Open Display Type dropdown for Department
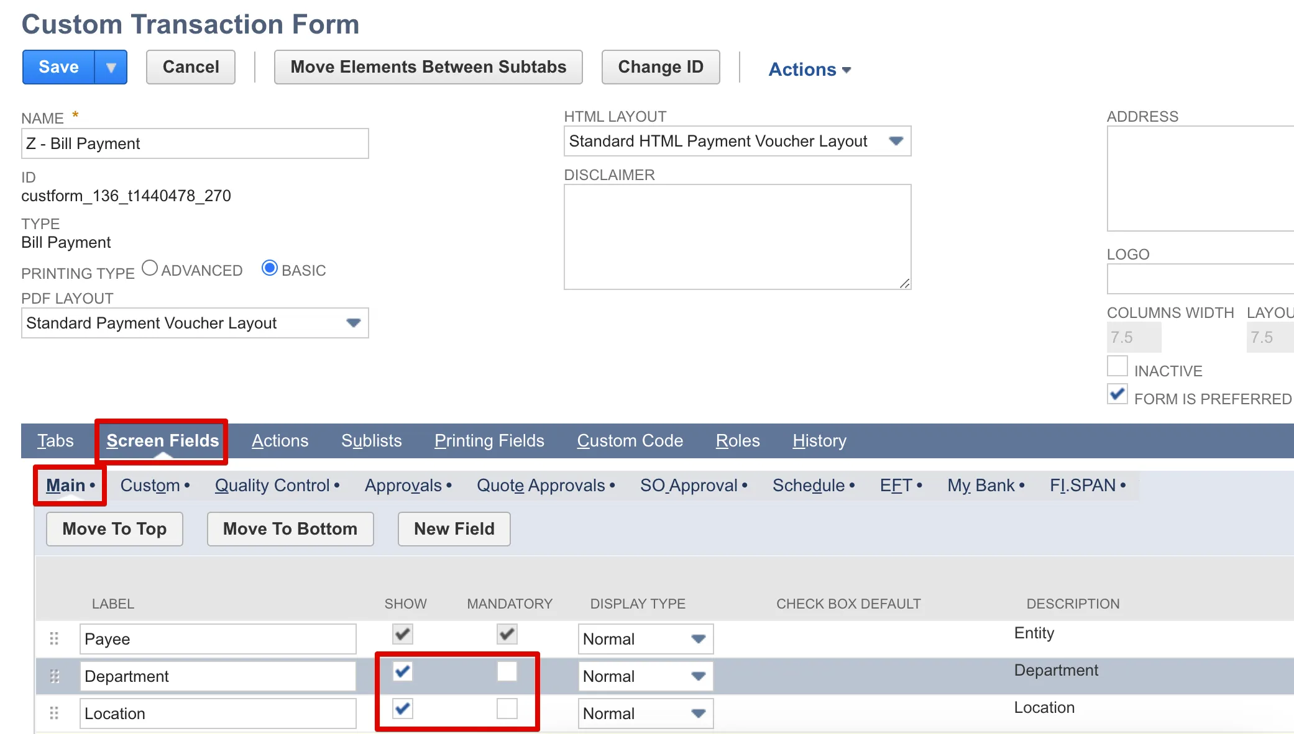Viewport: 1294px width, 734px height. tap(646, 676)
